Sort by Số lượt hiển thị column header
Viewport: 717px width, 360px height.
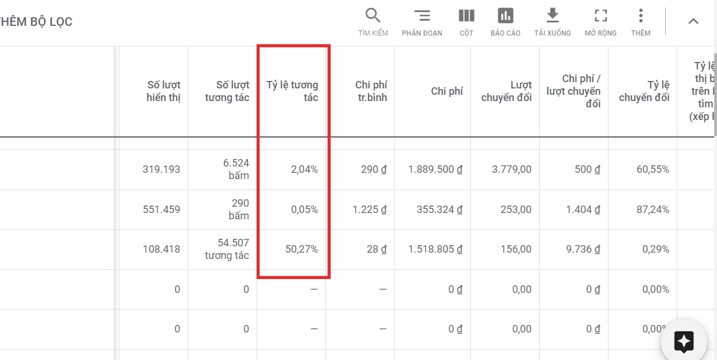[164, 91]
